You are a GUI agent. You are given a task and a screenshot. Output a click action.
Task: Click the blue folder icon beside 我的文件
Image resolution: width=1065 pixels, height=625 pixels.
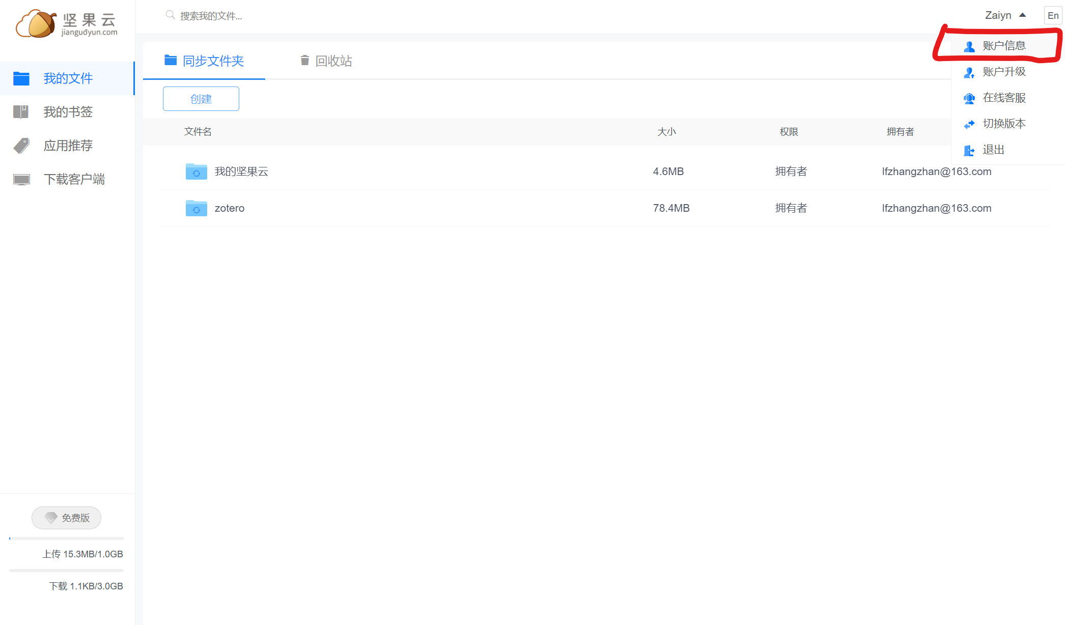(x=21, y=78)
